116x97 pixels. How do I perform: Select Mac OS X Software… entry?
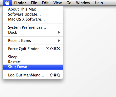coord(33,19)
